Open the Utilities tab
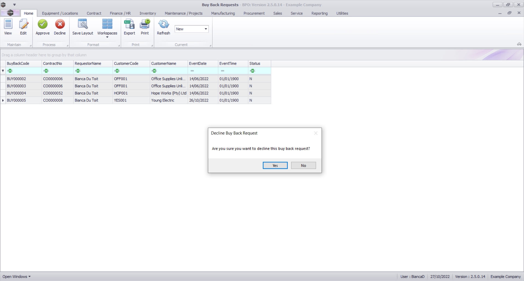Viewport: 524px width, 281px height. [342, 13]
